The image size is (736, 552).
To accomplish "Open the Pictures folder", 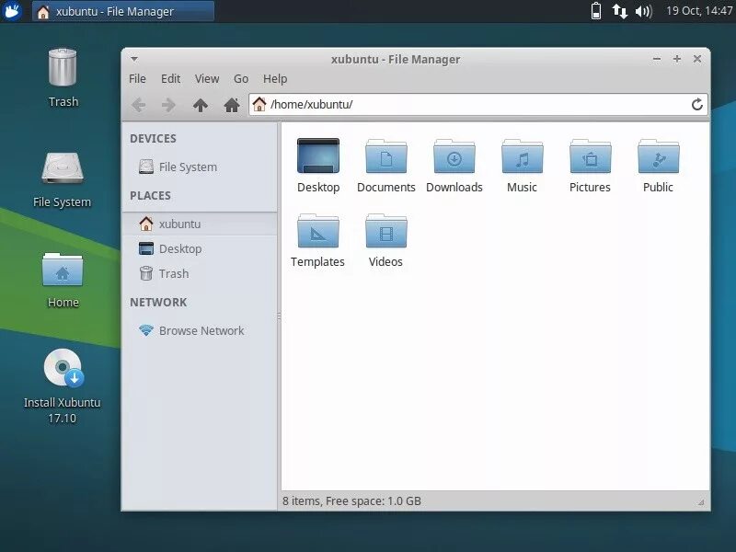I will (590, 166).
